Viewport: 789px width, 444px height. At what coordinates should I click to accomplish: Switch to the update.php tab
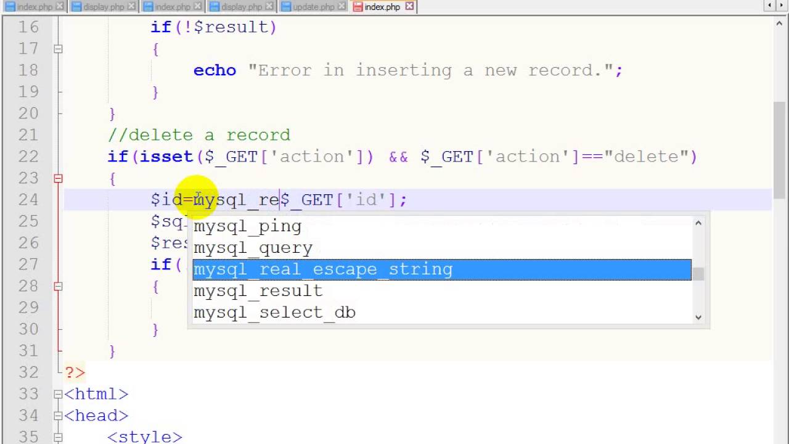tap(314, 7)
